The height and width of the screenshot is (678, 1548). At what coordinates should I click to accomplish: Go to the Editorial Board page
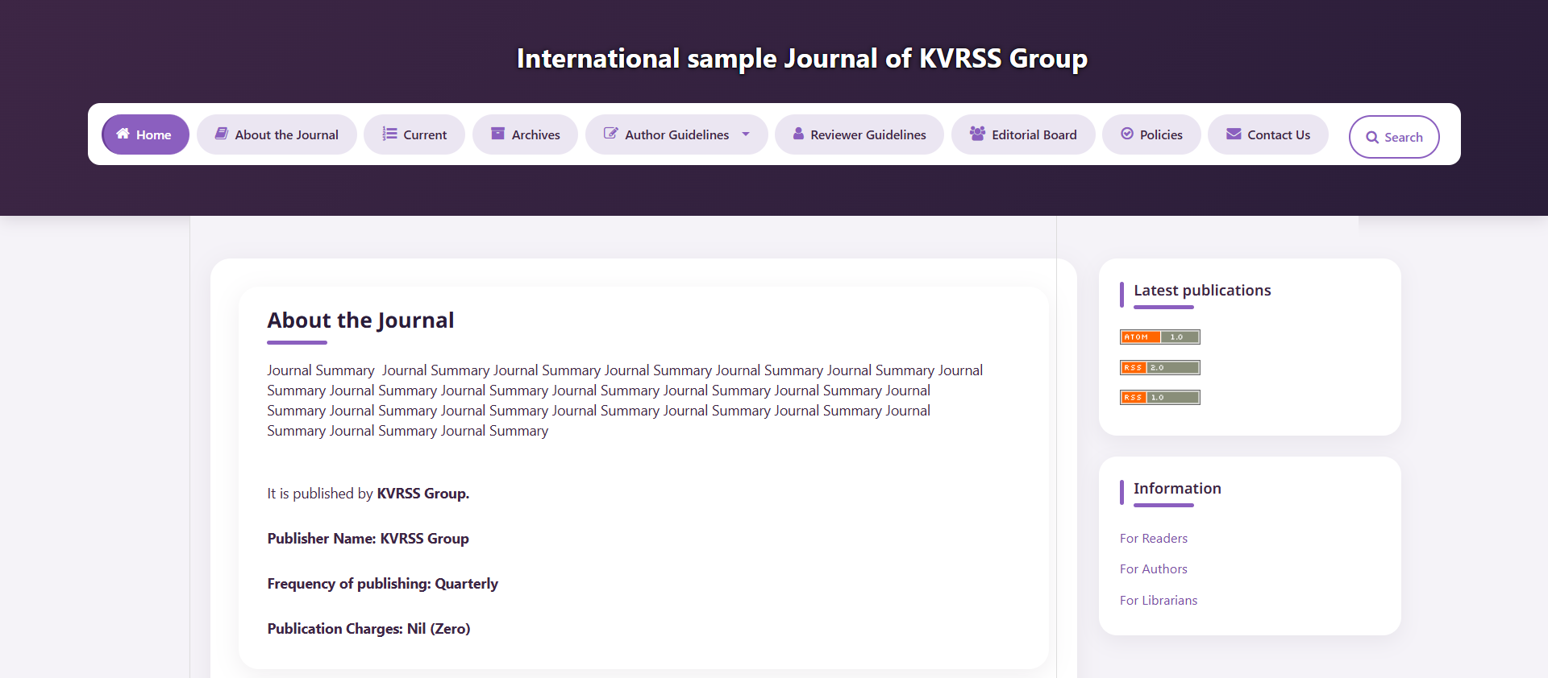tap(1023, 134)
